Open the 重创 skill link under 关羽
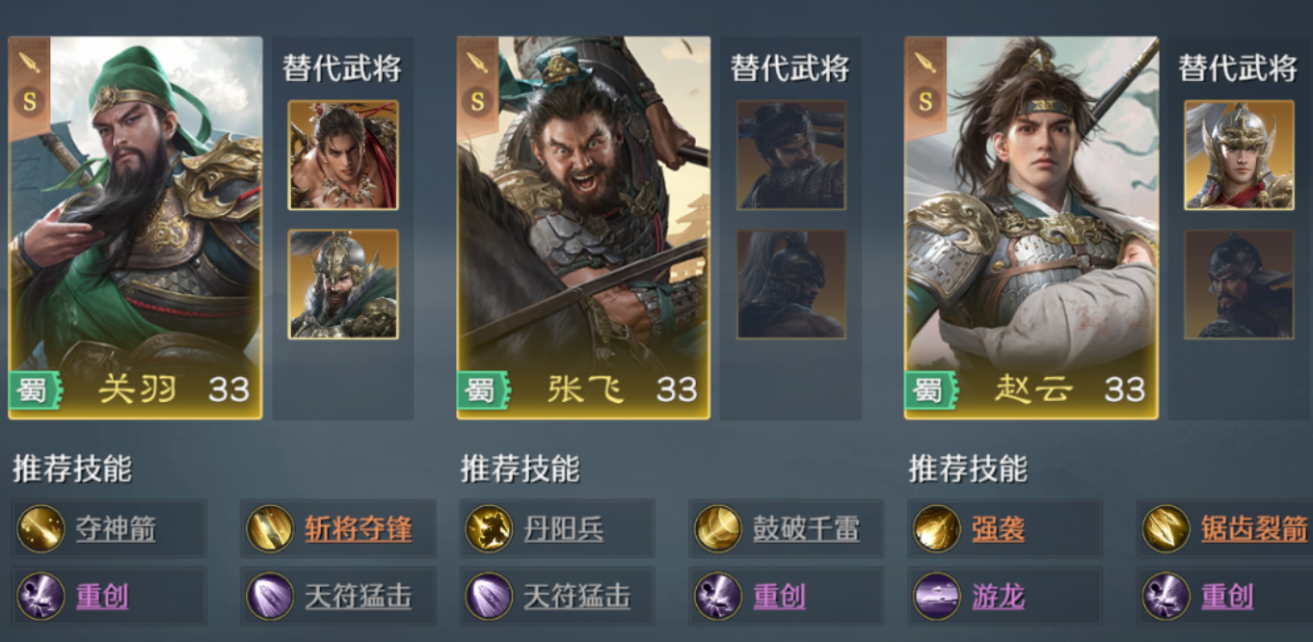 pyautogui.click(x=102, y=597)
